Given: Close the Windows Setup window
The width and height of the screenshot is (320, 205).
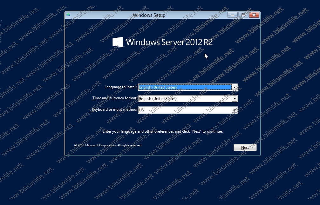Looking at the screenshot, I should coord(254,15).
